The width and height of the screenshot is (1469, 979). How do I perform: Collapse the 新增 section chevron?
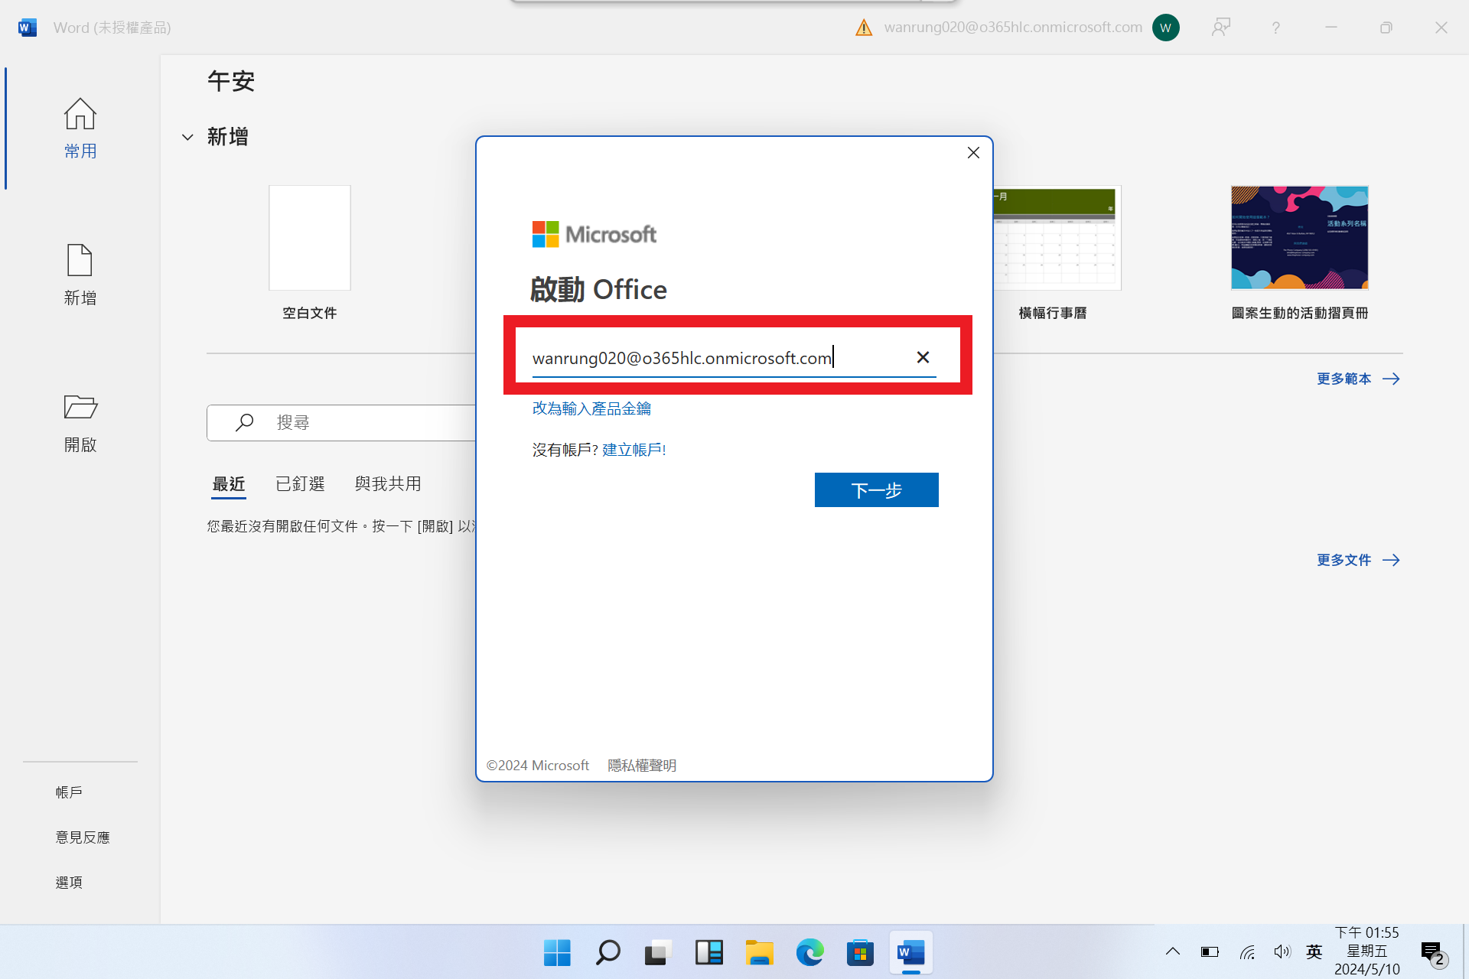pyautogui.click(x=187, y=138)
